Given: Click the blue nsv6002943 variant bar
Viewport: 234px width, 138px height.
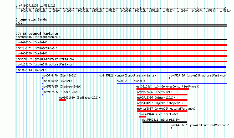Looking at the screenshot, I should click(x=121, y=73).
